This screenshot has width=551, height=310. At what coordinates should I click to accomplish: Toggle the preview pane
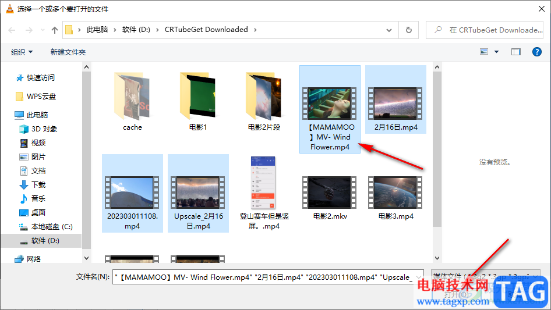pos(516,52)
